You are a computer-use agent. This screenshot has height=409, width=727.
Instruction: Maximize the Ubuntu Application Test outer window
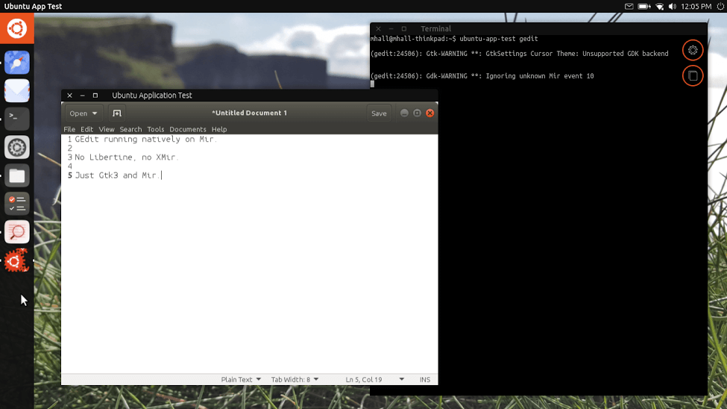coord(95,96)
